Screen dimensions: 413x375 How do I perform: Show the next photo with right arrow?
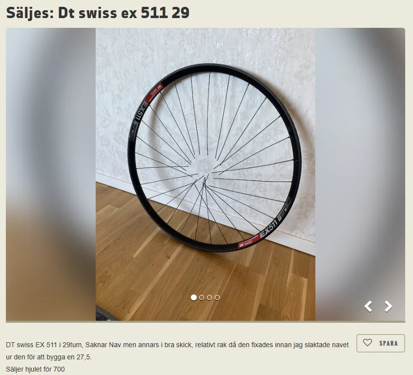(388, 307)
